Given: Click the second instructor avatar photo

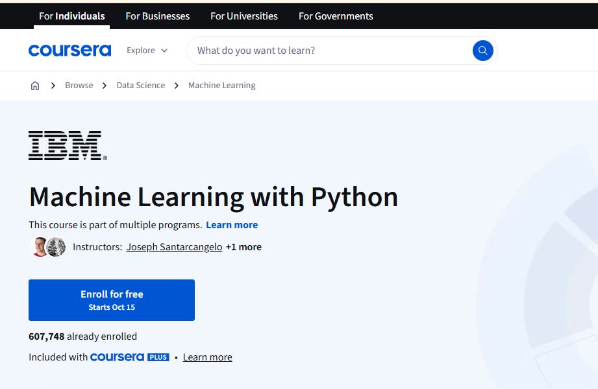Looking at the screenshot, I should 56,247.
